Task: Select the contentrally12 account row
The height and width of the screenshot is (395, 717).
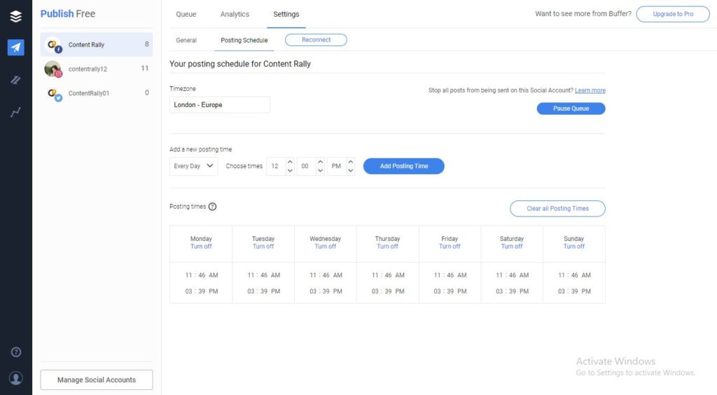Action: coord(97,69)
